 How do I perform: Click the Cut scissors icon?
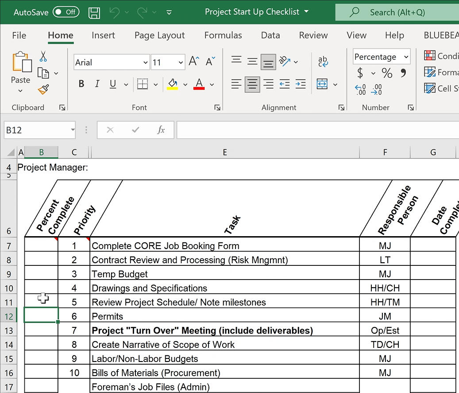click(43, 56)
